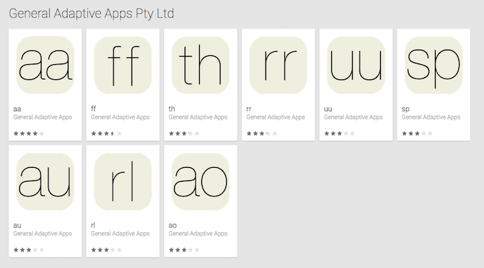Click the star rating of 'th'
This screenshot has width=484, height=268.
(x=185, y=133)
